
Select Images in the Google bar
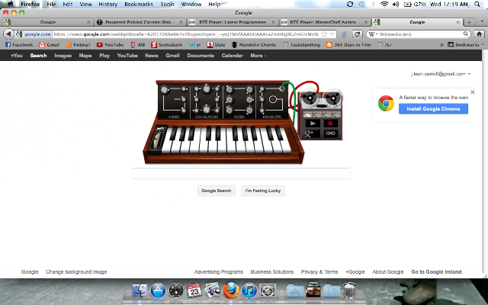point(63,56)
